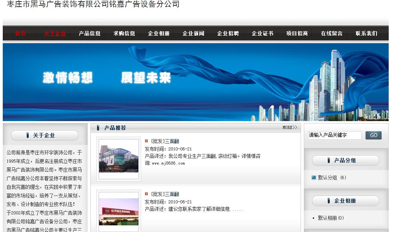Open the MORE>> product list
Image resolution: width=406 pixels, height=232 pixels.
point(290,127)
